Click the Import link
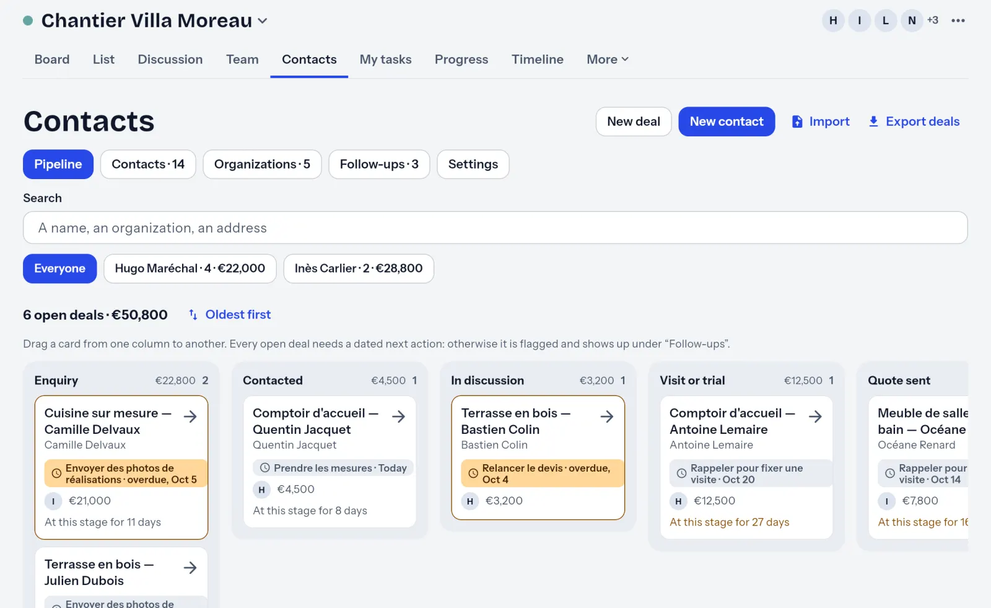 coord(821,121)
